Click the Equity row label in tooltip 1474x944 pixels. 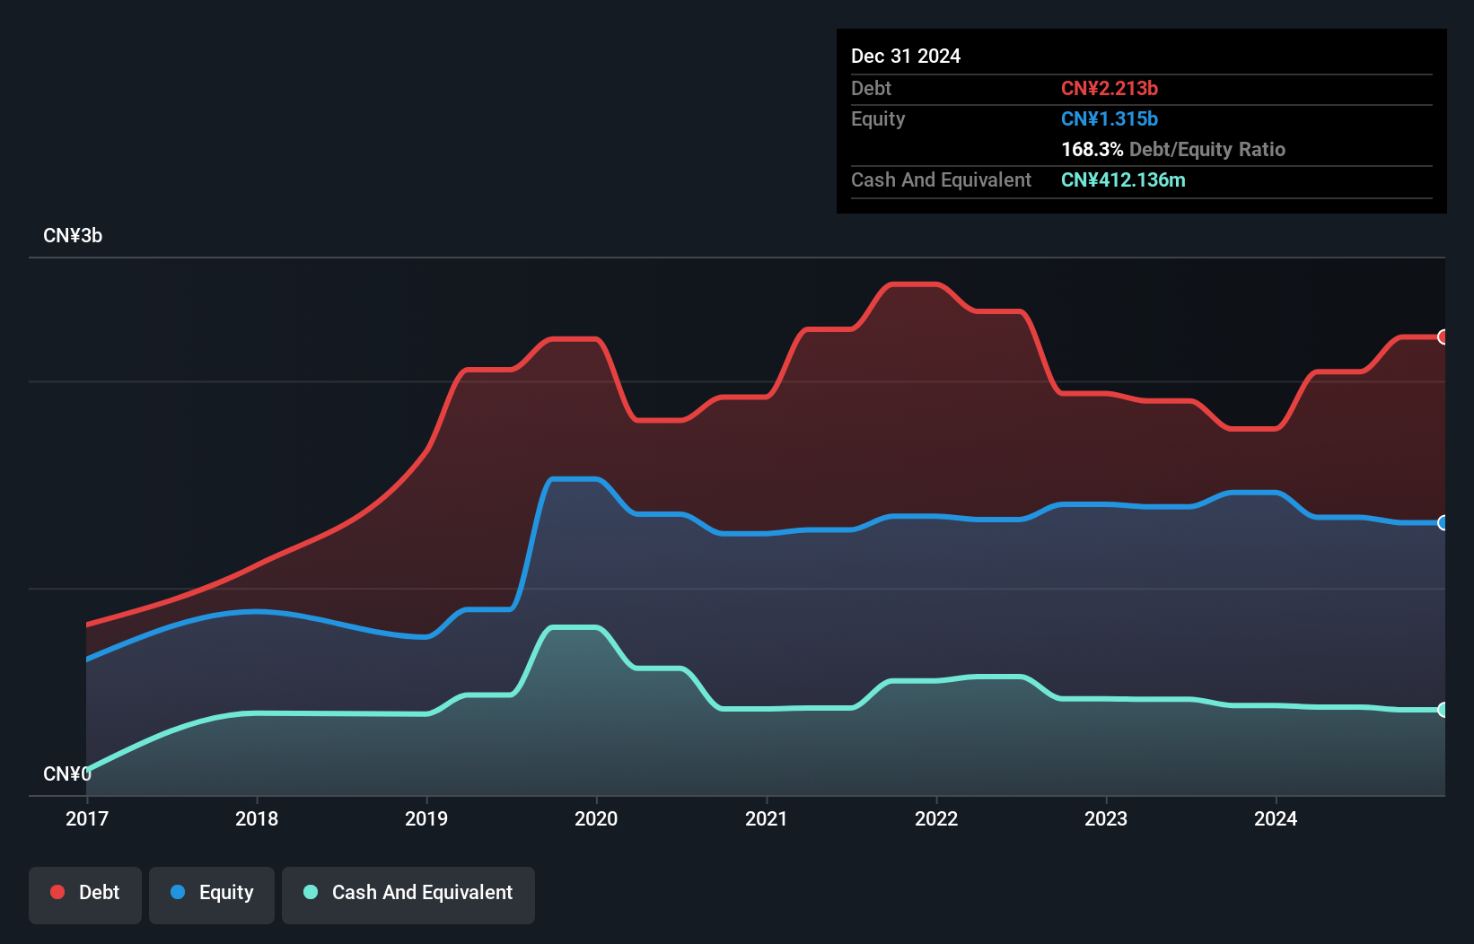point(878,119)
